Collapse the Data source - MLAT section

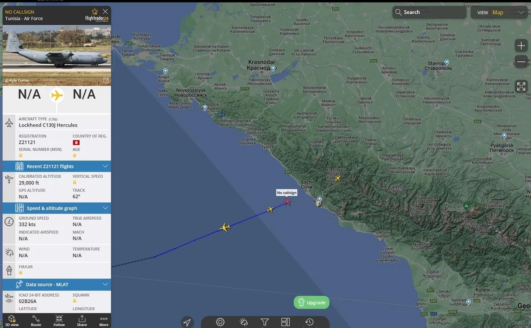57,285
